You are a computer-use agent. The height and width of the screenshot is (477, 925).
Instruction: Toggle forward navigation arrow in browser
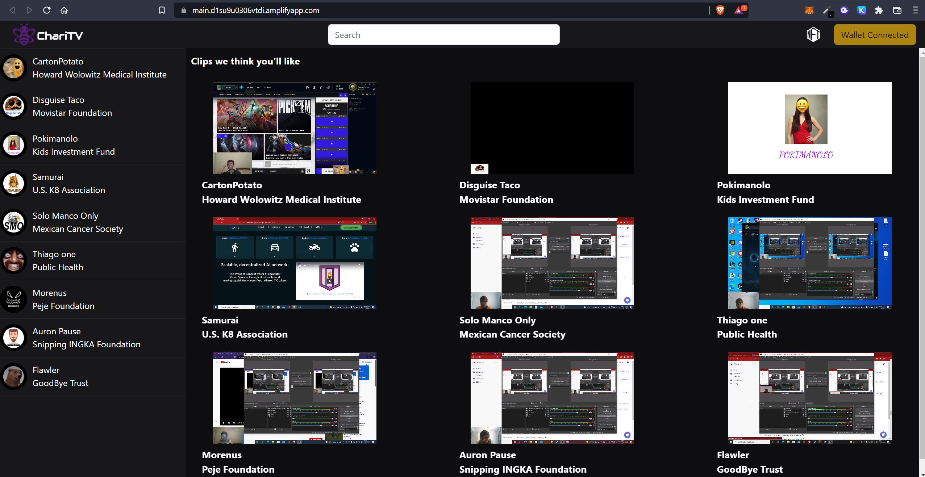tap(28, 10)
